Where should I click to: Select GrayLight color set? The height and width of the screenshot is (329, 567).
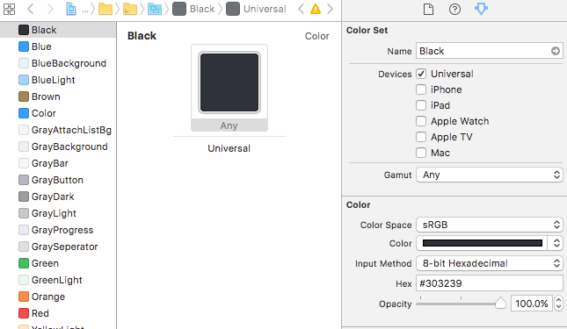click(58, 213)
